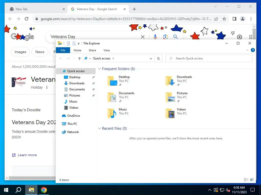Click the Properties icon in File Explorer title bar

68,43
